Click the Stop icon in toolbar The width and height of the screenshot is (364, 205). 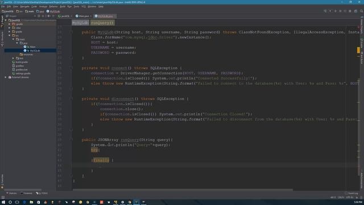350,11
